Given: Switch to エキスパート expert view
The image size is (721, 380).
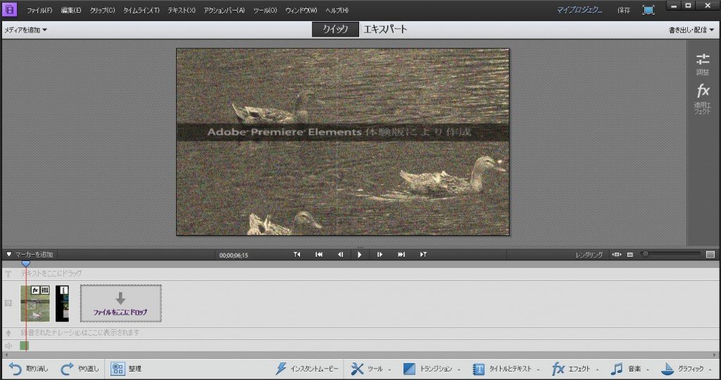Looking at the screenshot, I should coord(385,30).
